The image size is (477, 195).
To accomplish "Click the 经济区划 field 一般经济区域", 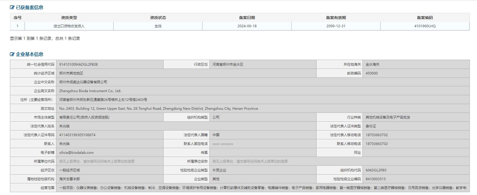I will 110,170.
